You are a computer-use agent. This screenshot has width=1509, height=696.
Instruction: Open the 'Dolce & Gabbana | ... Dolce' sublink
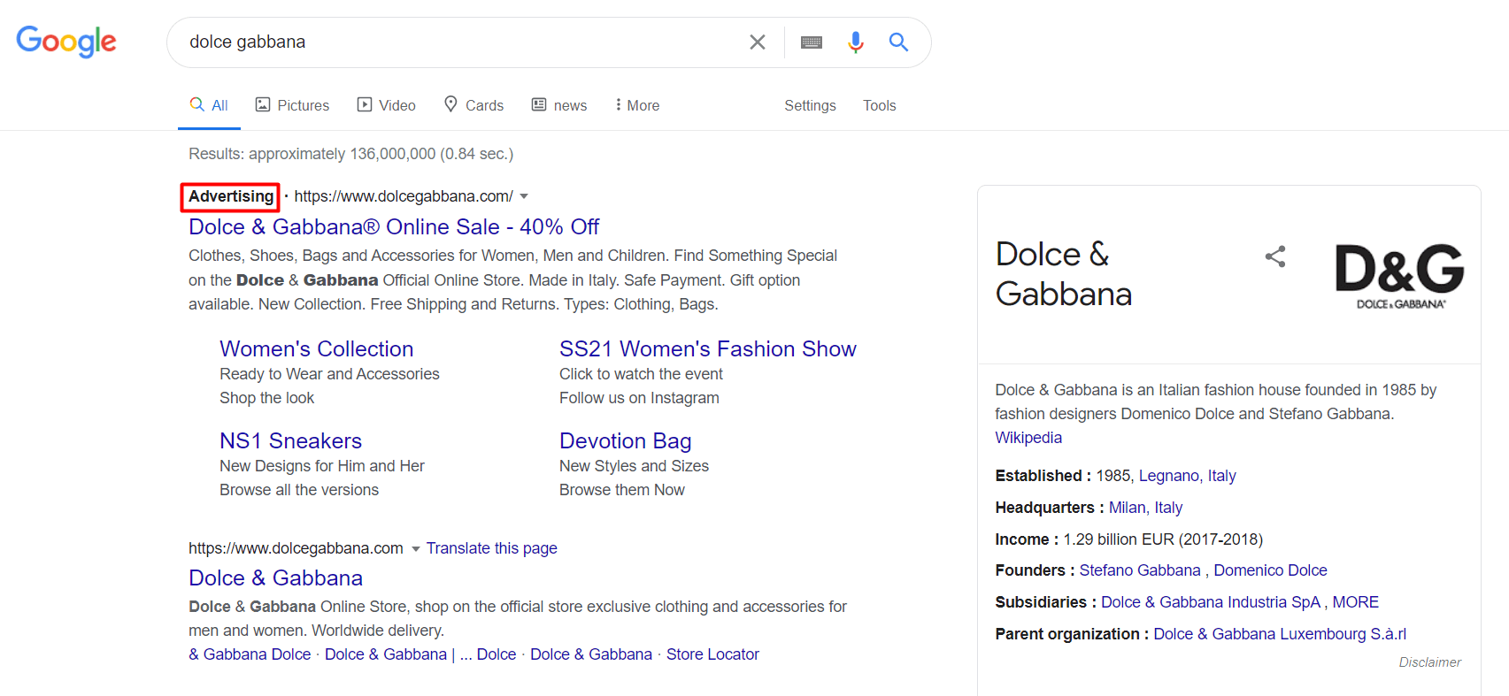pos(420,654)
